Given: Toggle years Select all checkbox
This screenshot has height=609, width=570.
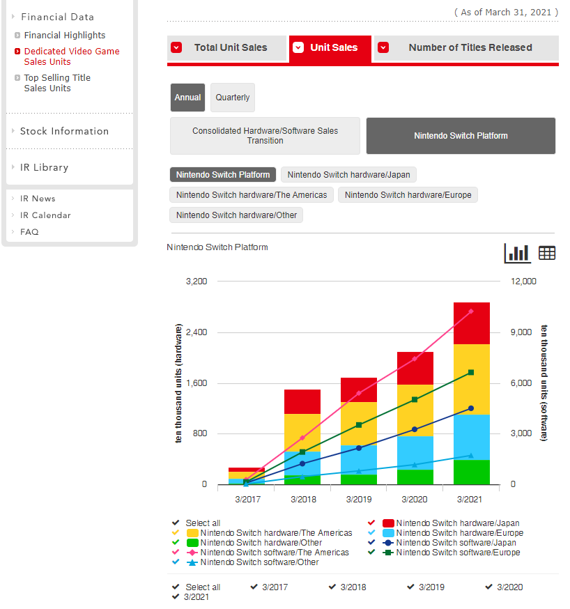Looking at the screenshot, I should tap(176, 587).
